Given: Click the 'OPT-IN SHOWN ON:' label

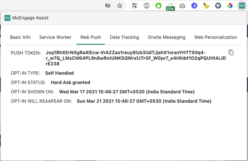Looking at the screenshot, I should [x=32, y=92].
